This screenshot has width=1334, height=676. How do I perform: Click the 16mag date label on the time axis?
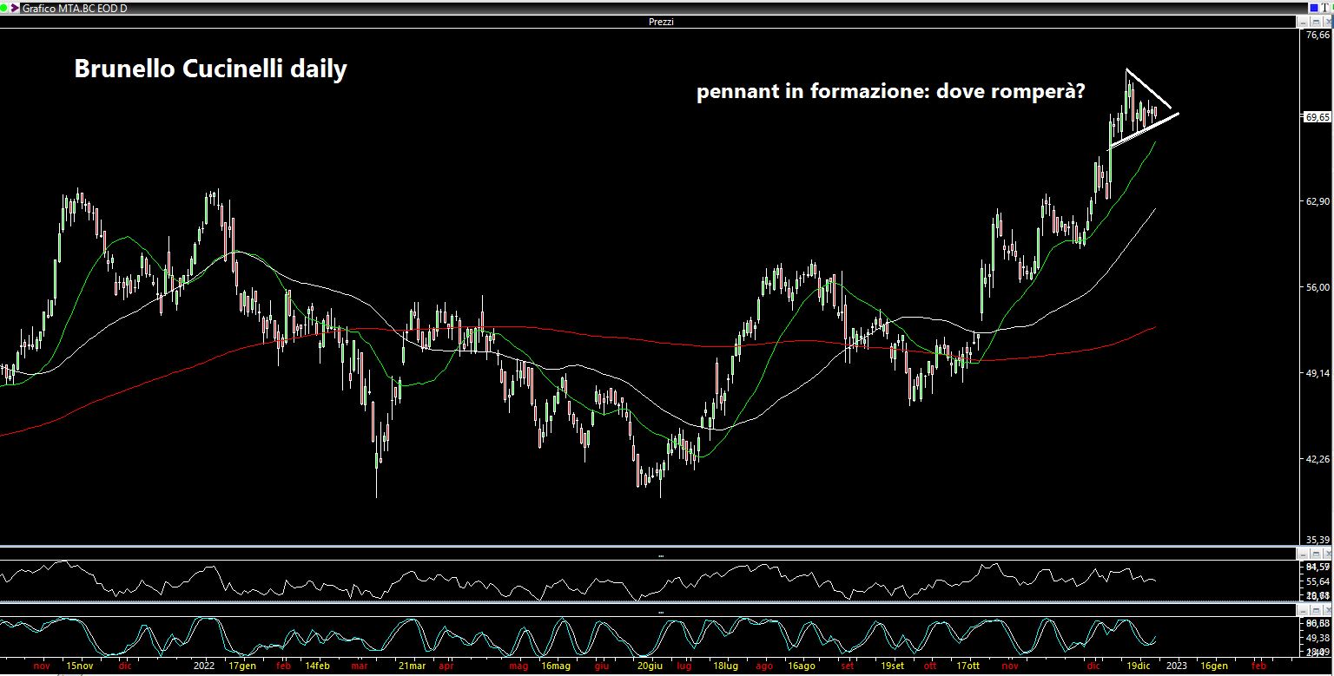coord(555,666)
